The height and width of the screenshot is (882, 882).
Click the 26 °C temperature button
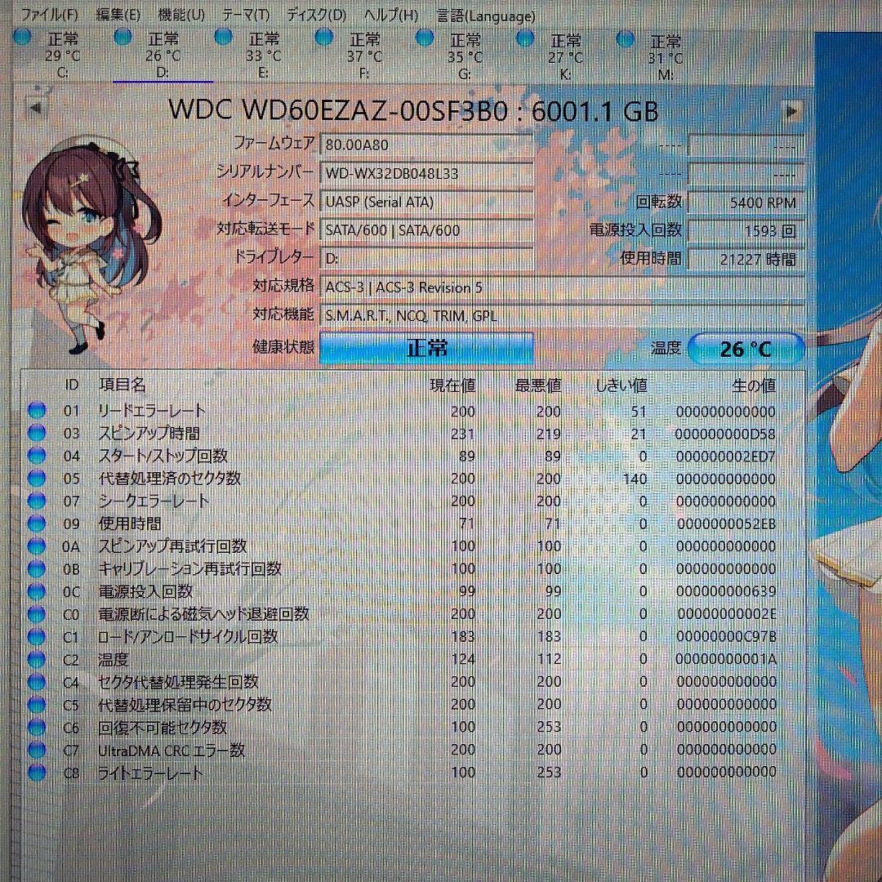(x=746, y=349)
